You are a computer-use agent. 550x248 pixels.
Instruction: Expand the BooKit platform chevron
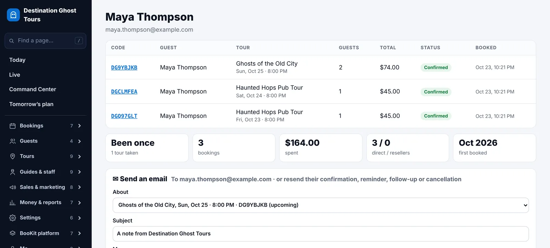coord(79,233)
